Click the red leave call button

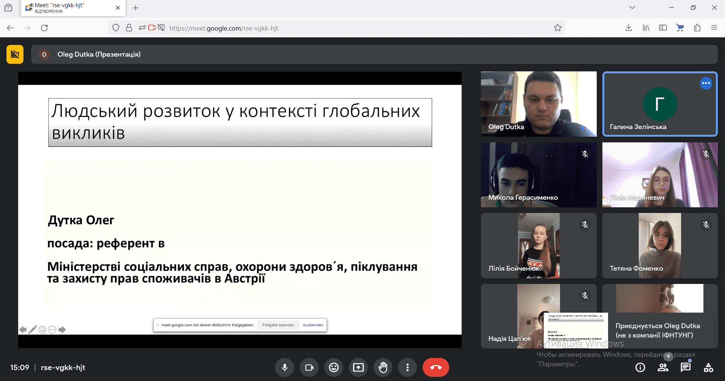436,367
